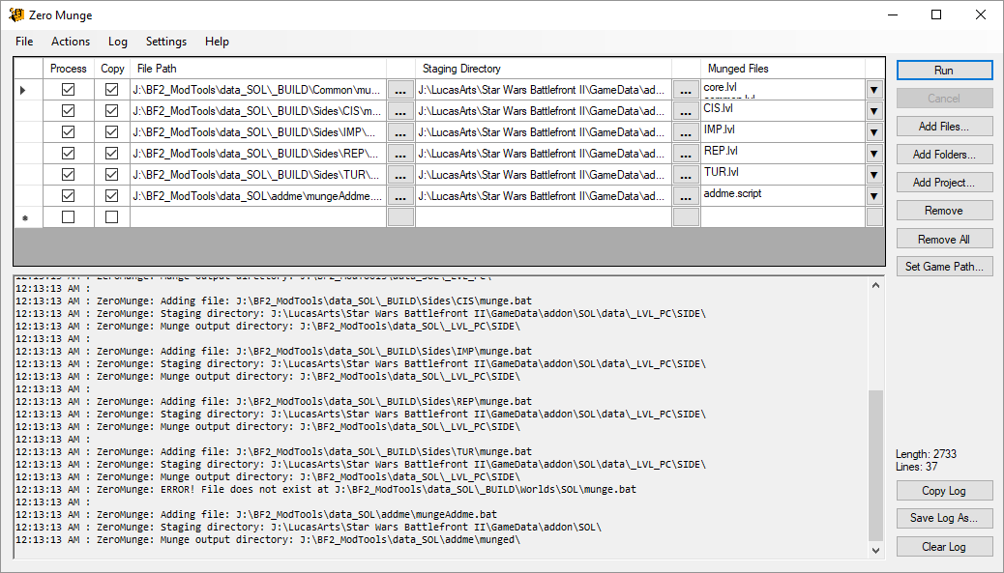This screenshot has width=1004, height=573.
Task: Browse file path for the mungeAddme row
Action: coord(400,196)
